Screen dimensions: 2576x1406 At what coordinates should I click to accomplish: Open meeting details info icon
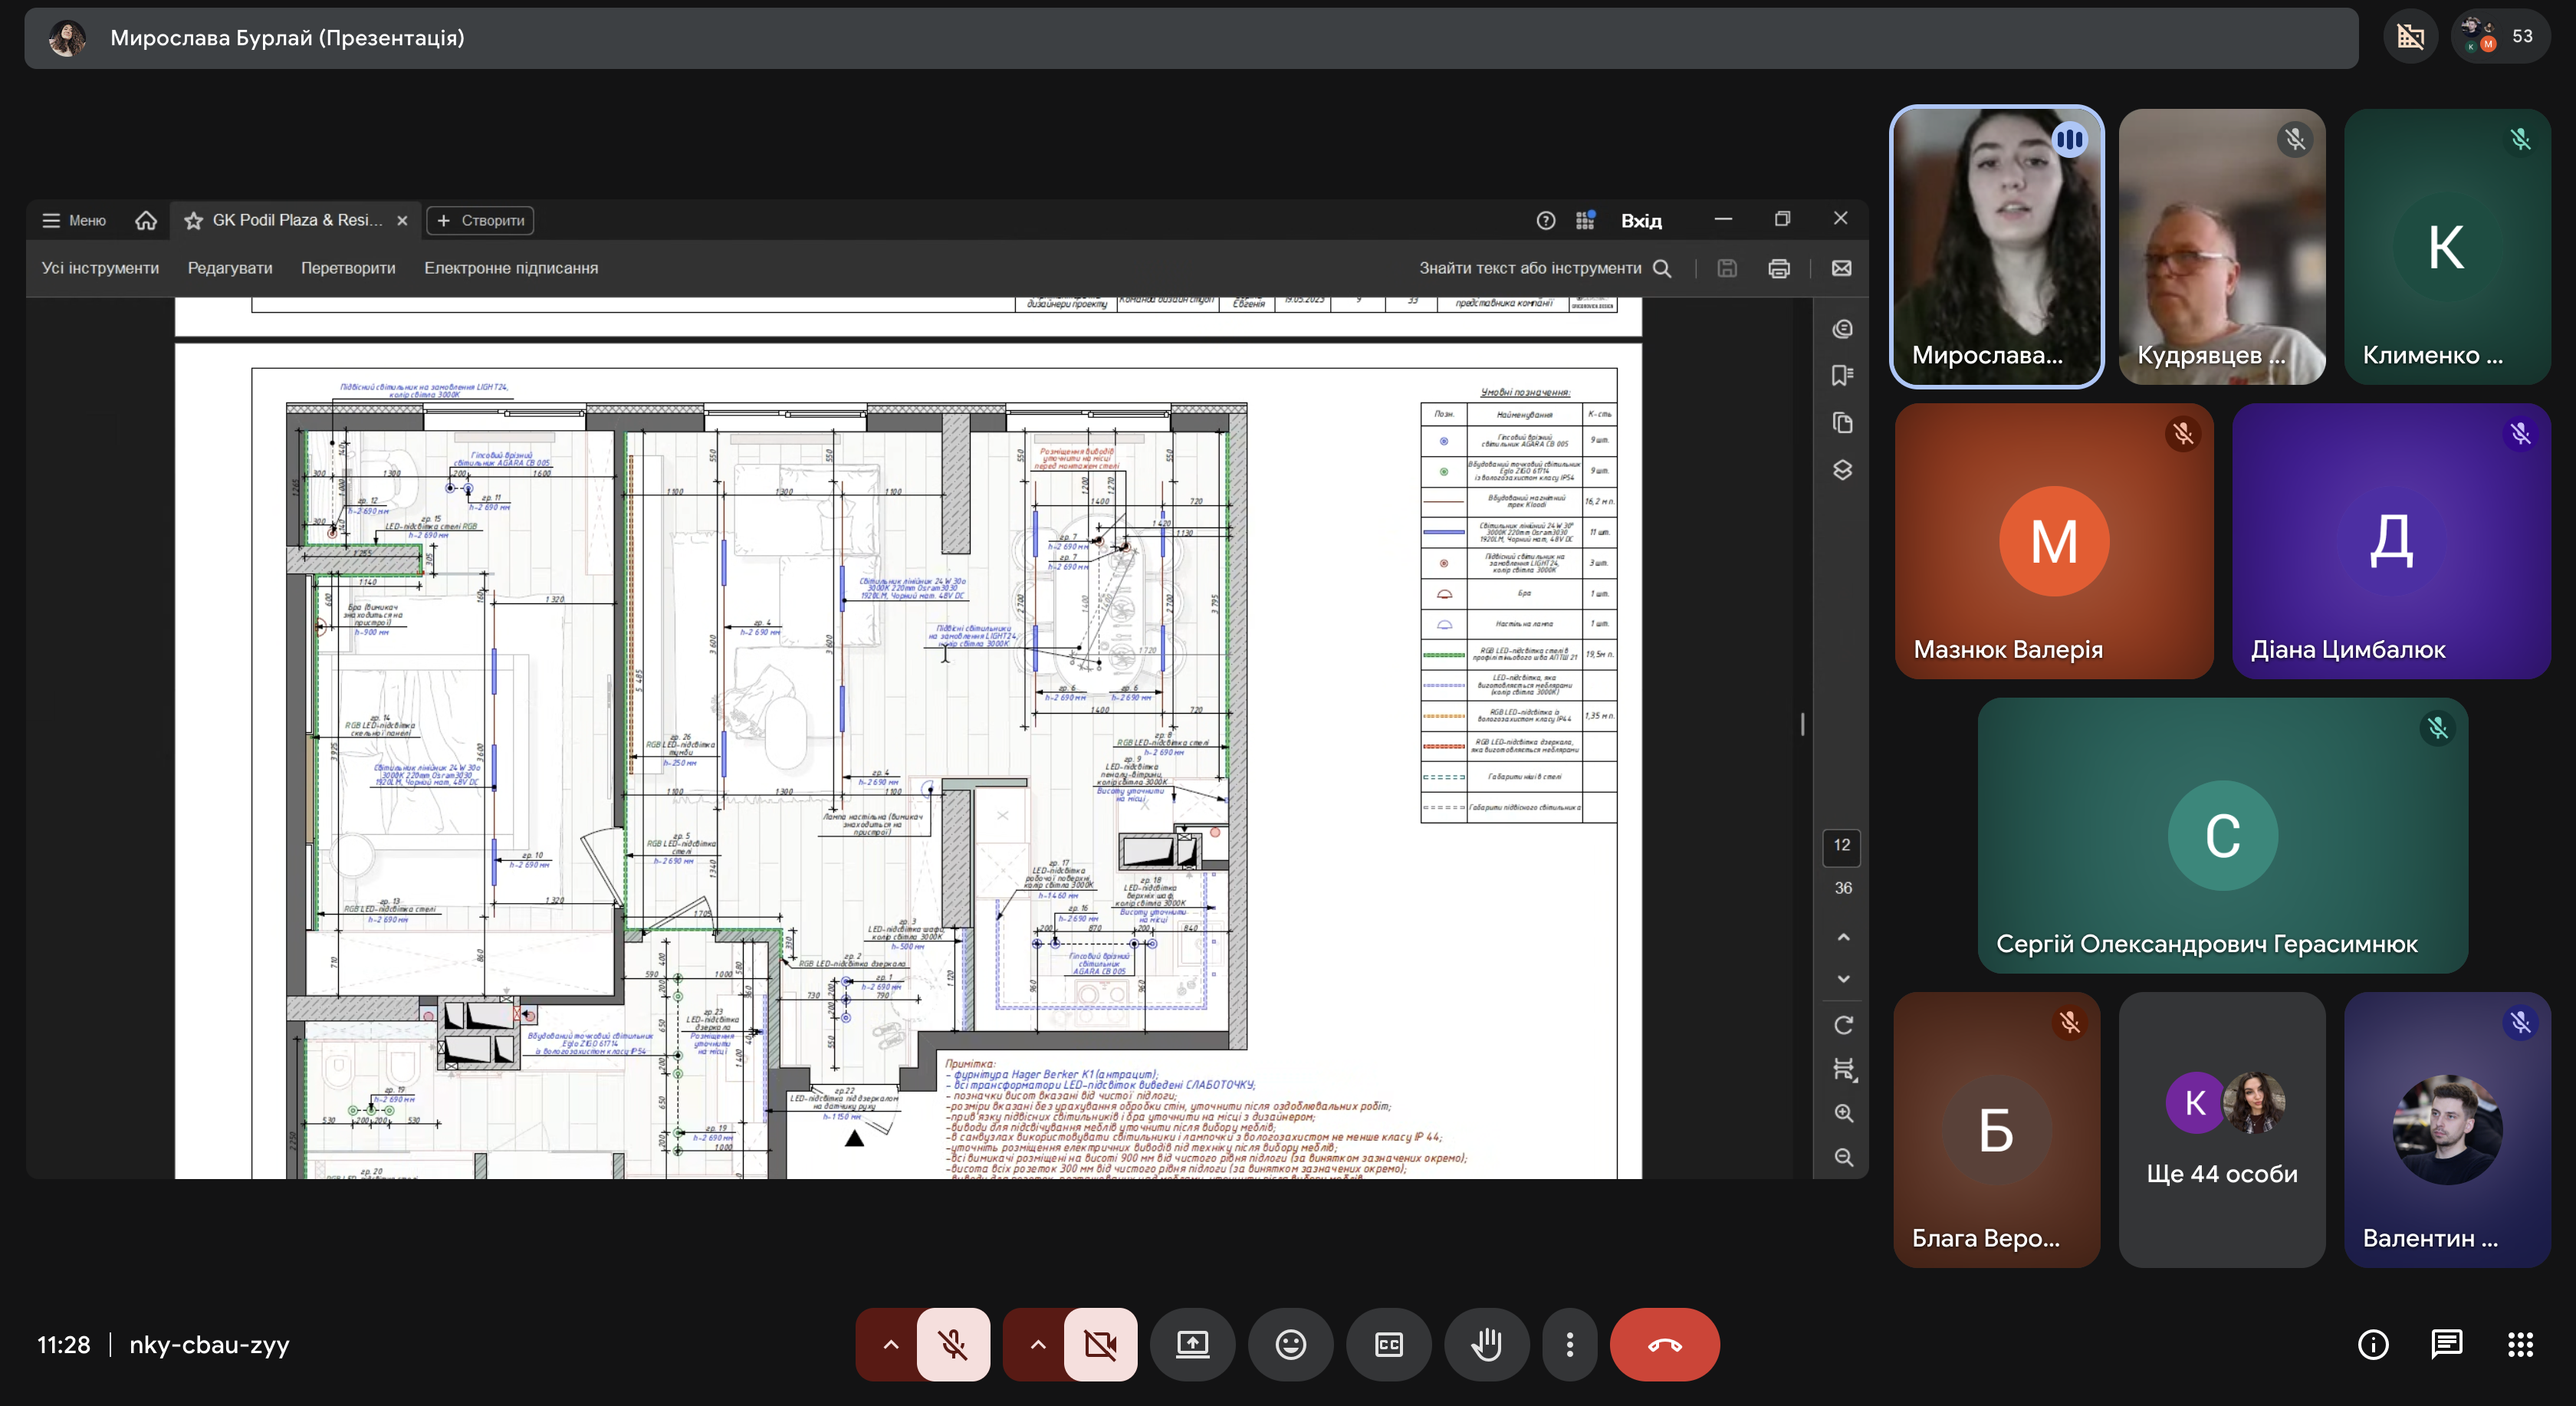2373,1344
